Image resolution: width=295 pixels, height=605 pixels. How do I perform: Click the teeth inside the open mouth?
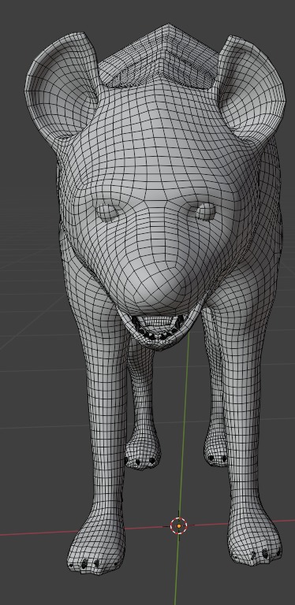click(158, 328)
